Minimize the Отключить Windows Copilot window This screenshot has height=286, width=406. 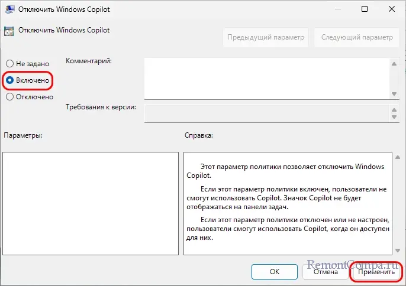[337, 9]
